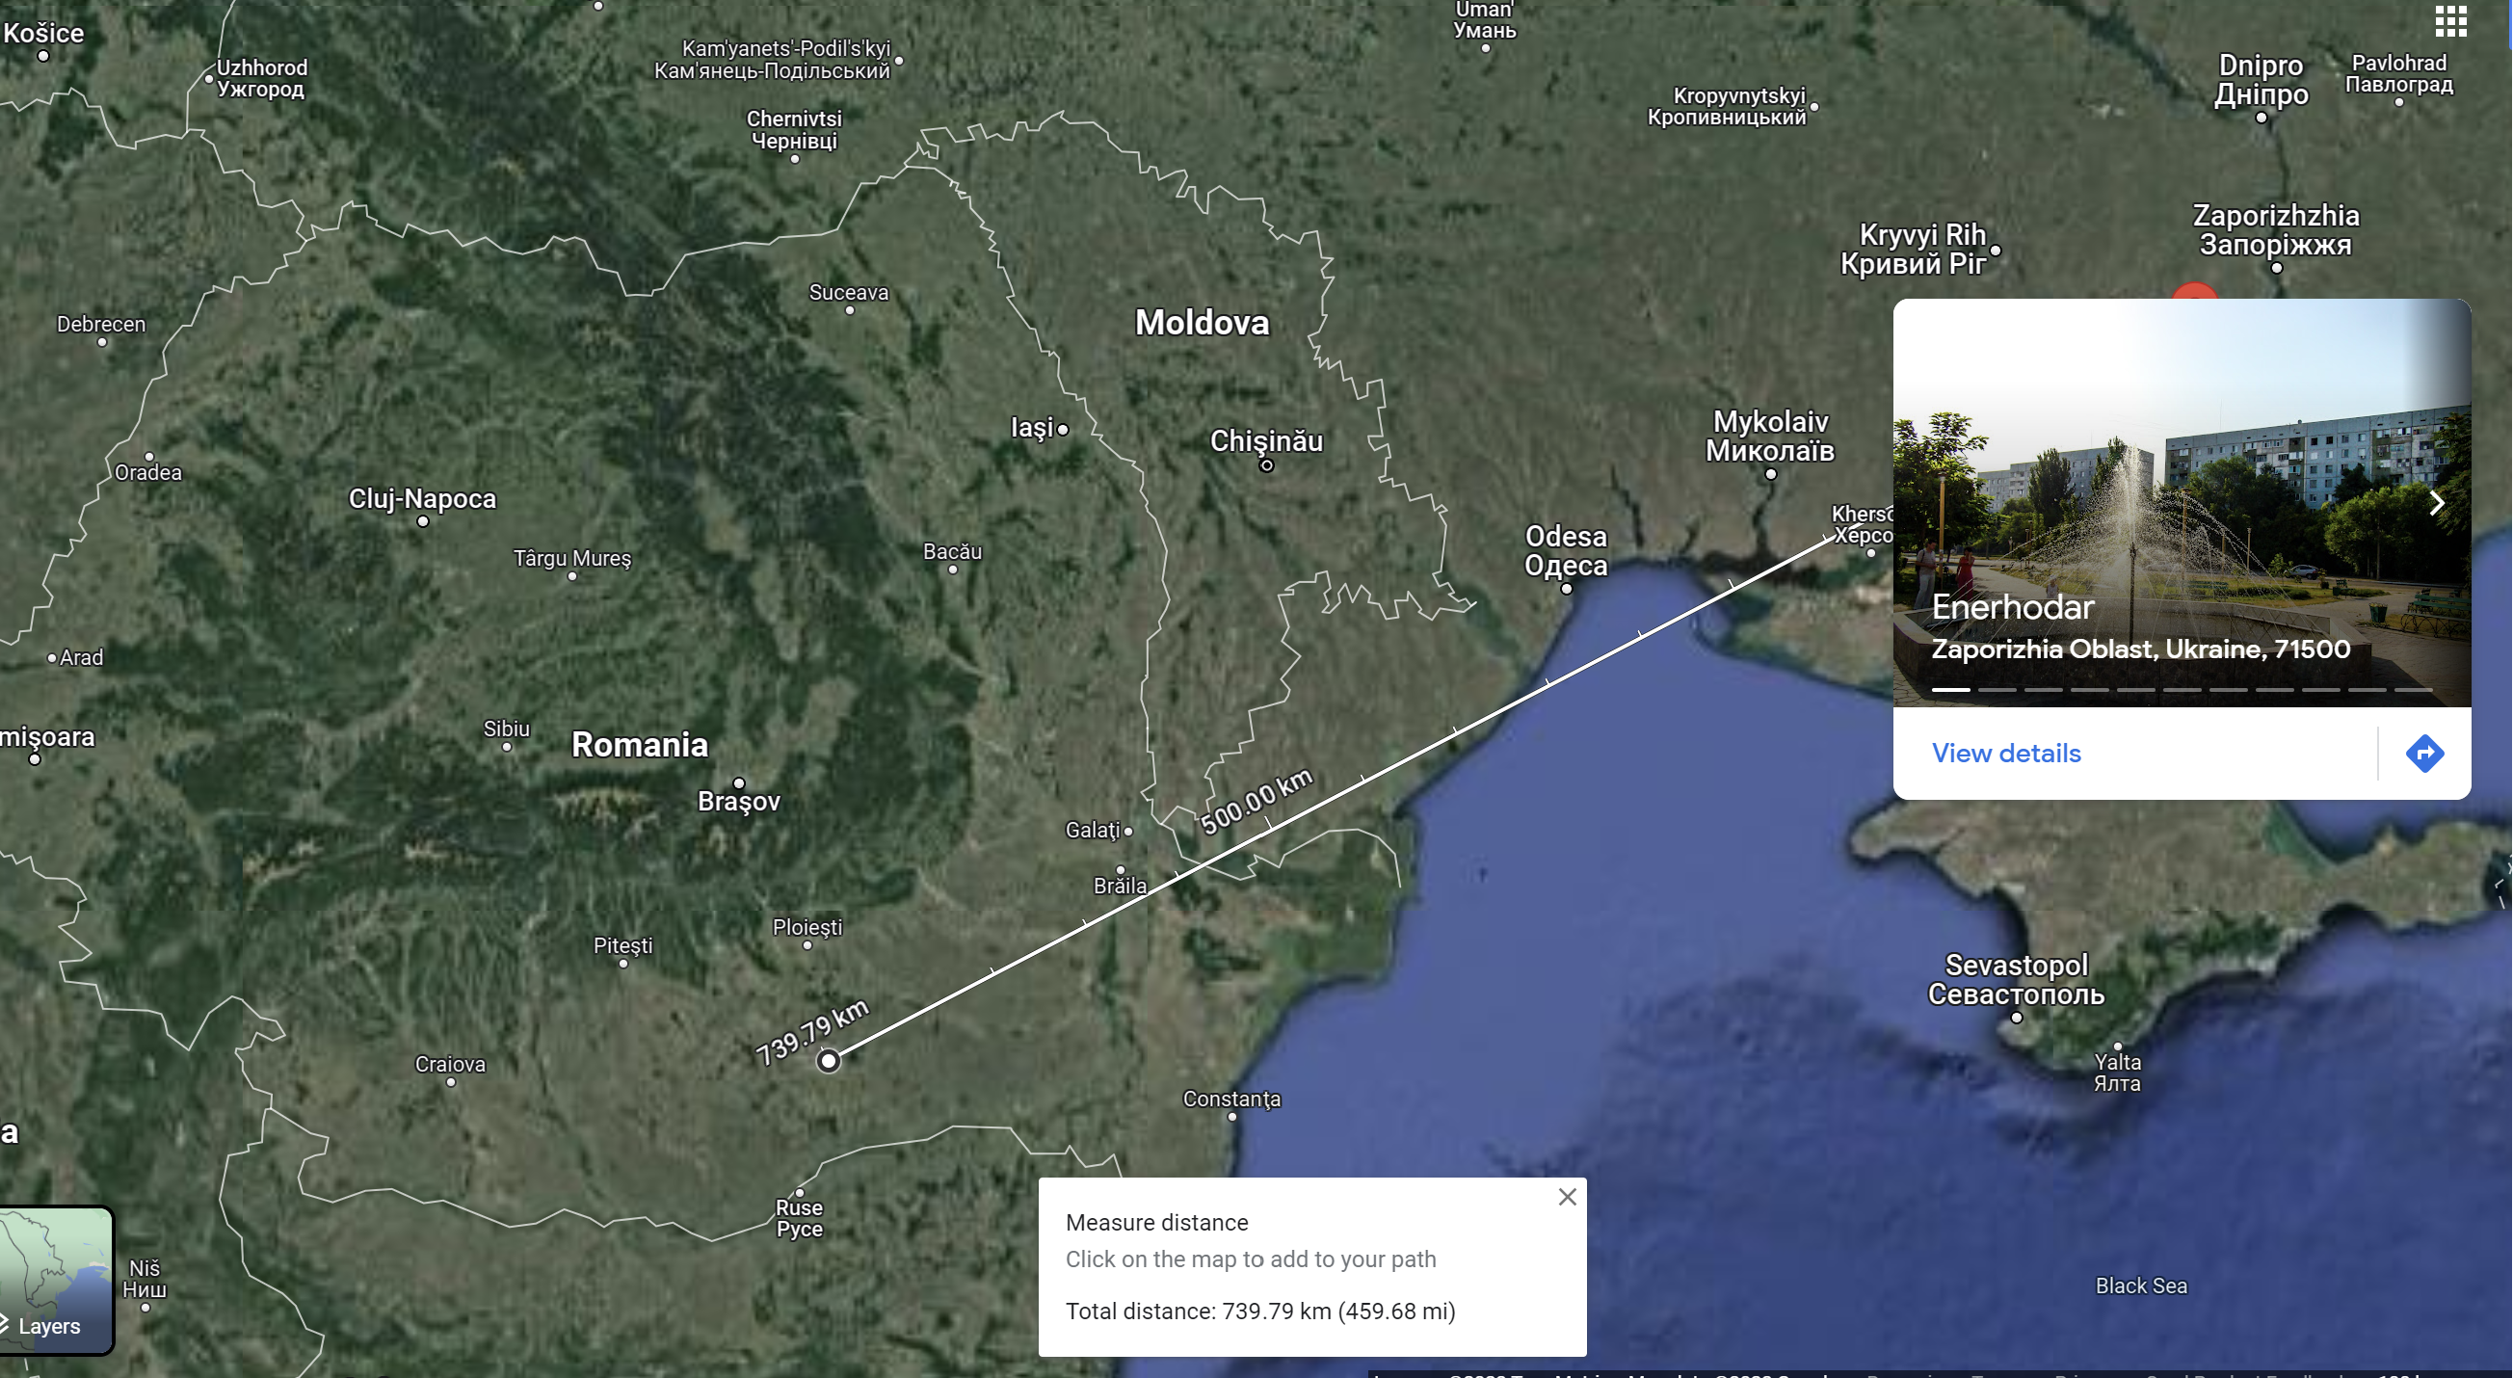Click the 739.79 km endpoint label
Screen dimensions: 2513x1378
[x=811, y=1032]
